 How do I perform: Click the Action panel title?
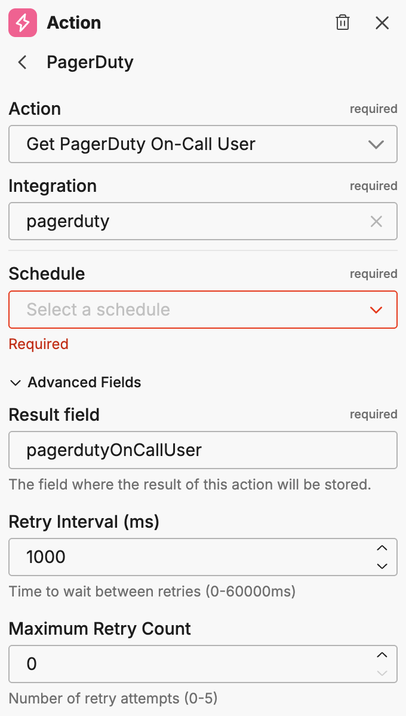(73, 23)
